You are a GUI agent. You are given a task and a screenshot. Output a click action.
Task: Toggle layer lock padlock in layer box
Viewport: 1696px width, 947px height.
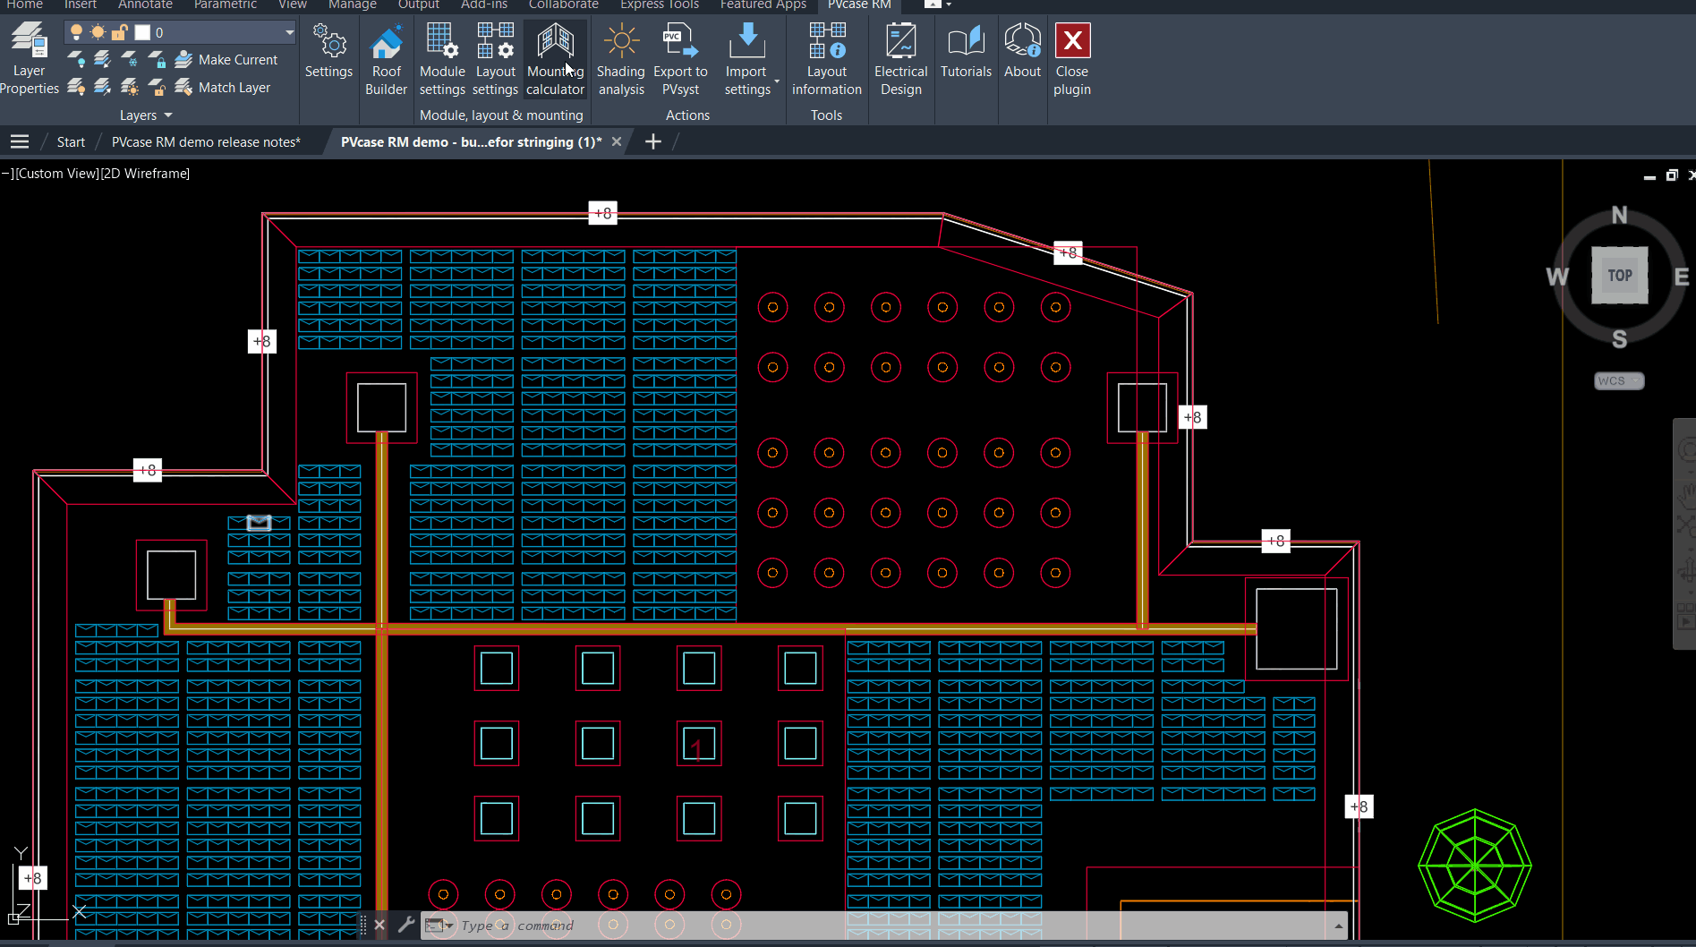pyautogui.click(x=119, y=32)
